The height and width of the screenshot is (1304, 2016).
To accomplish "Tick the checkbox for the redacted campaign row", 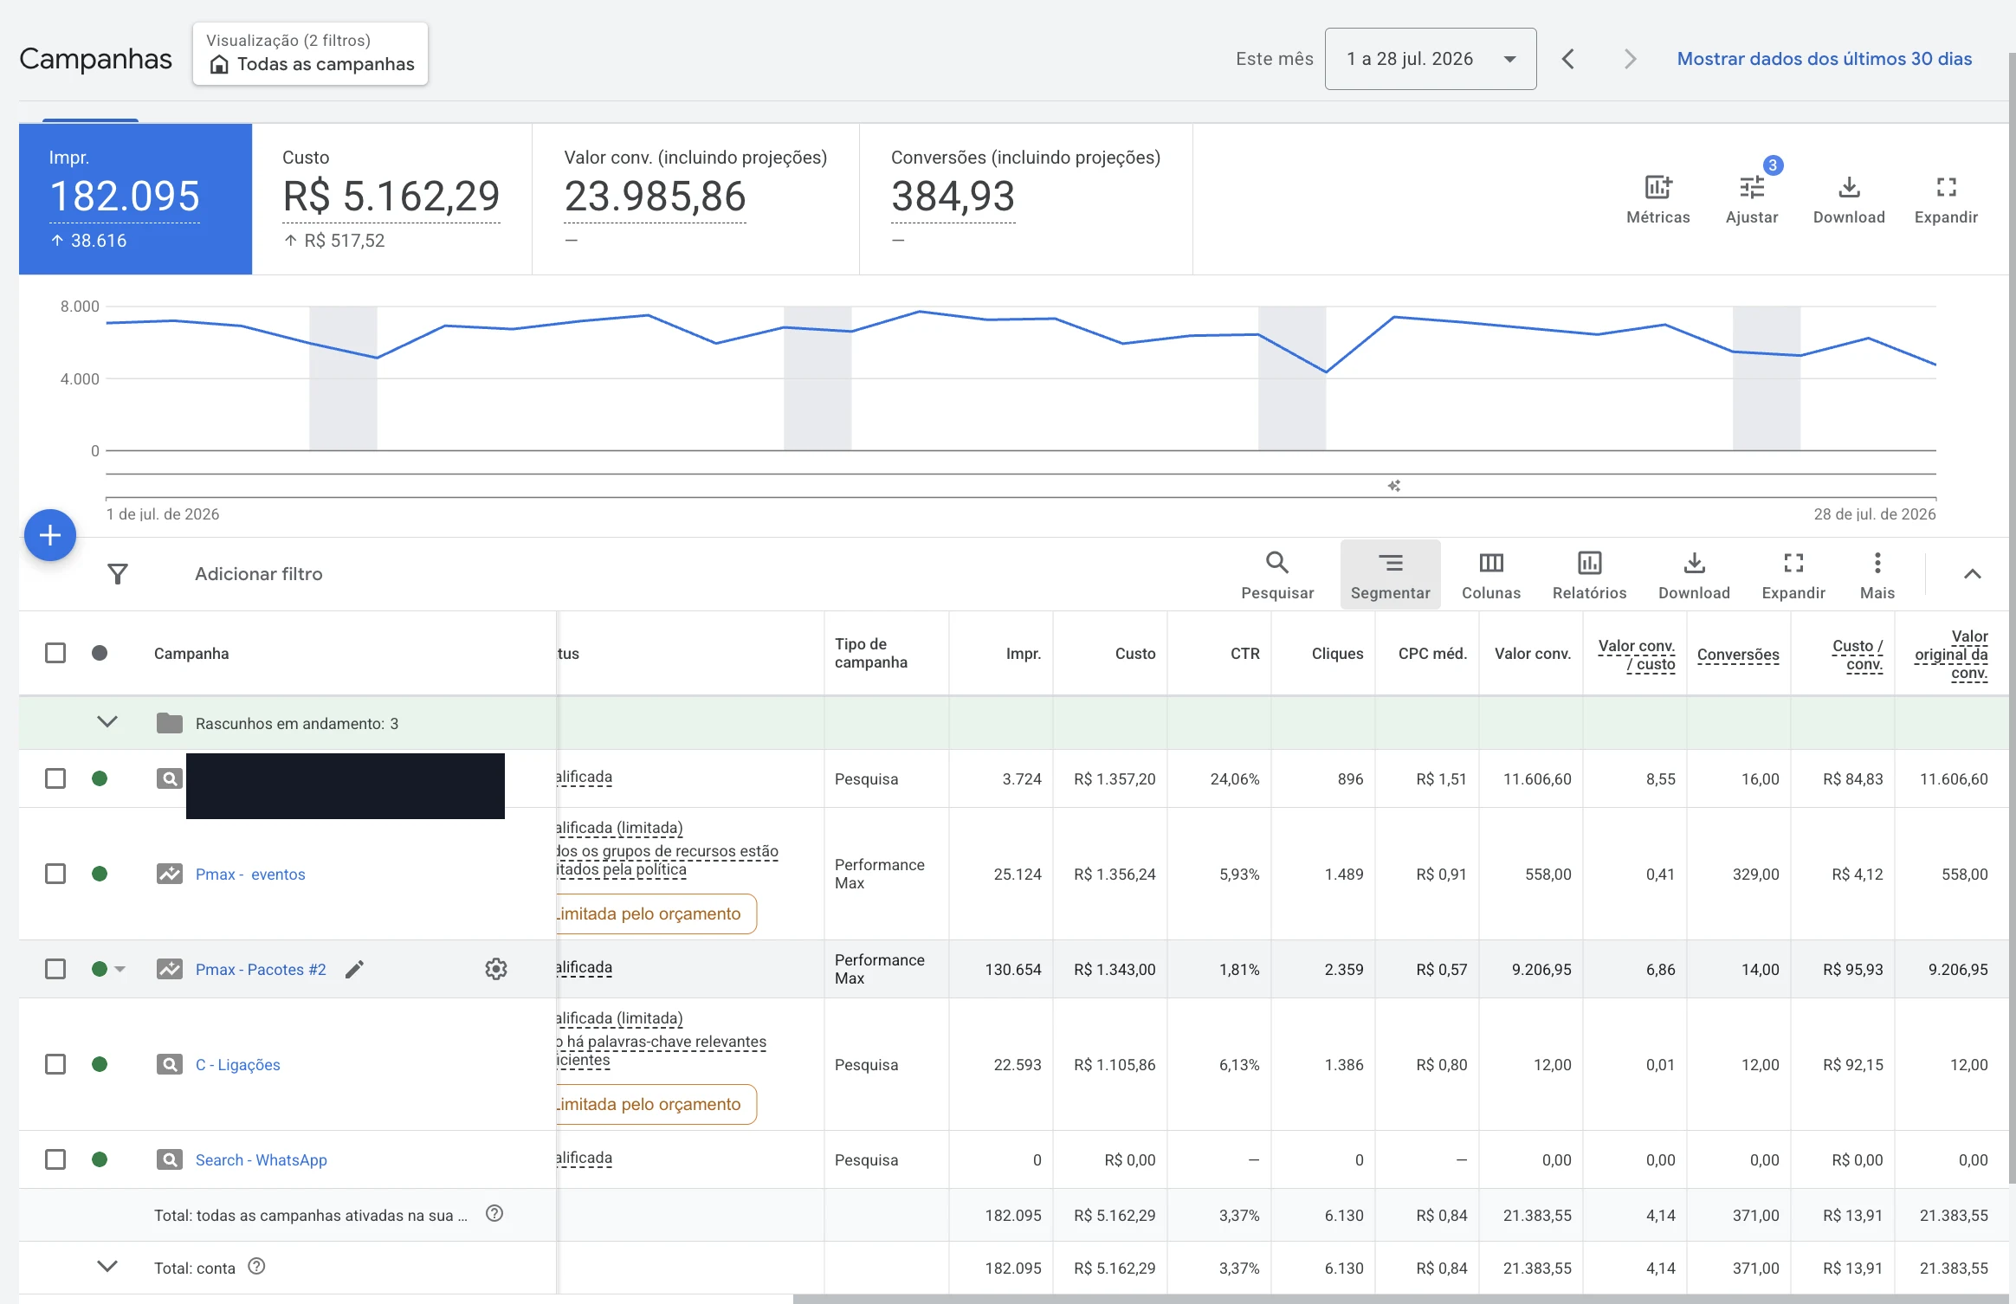I will 55,778.
